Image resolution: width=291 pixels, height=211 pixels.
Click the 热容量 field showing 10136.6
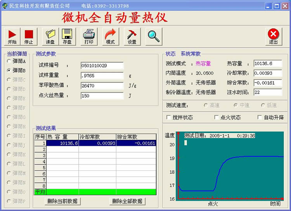point(268,63)
